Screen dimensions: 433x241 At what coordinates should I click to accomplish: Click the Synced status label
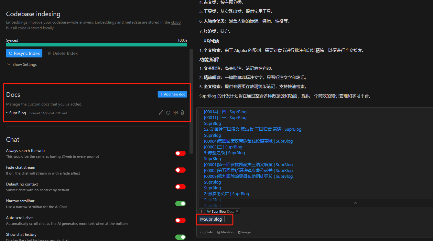tap(12, 40)
